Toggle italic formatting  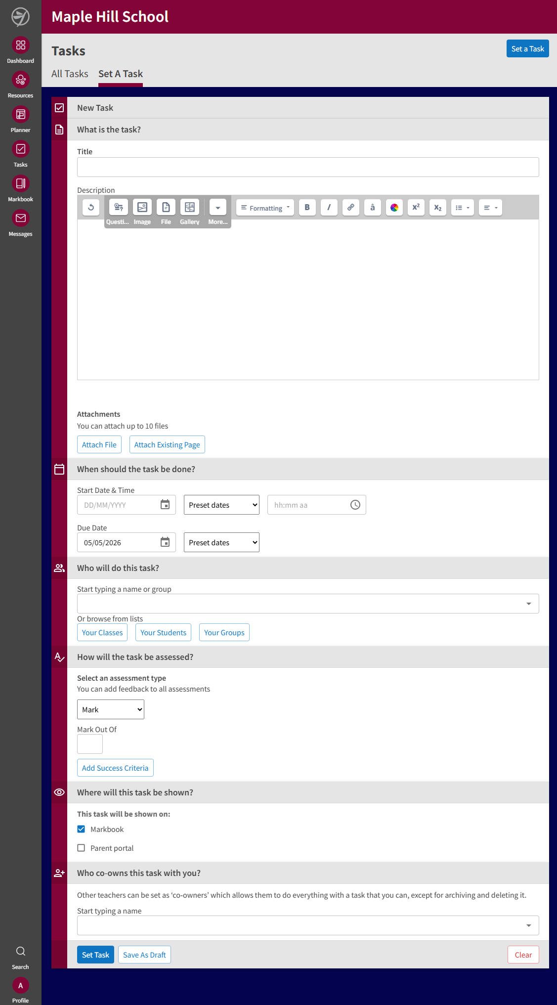tap(329, 207)
